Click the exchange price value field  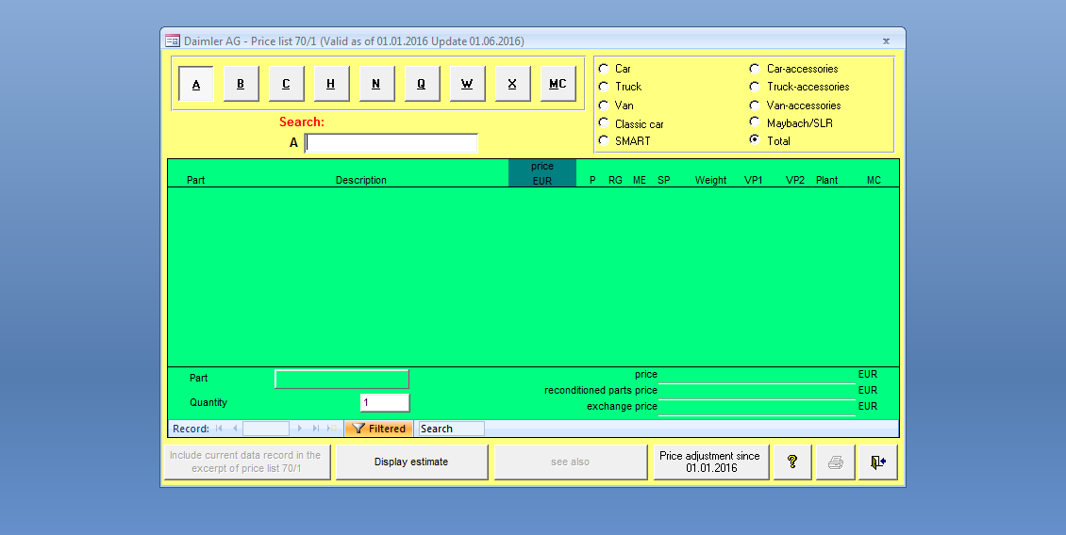(757, 407)
